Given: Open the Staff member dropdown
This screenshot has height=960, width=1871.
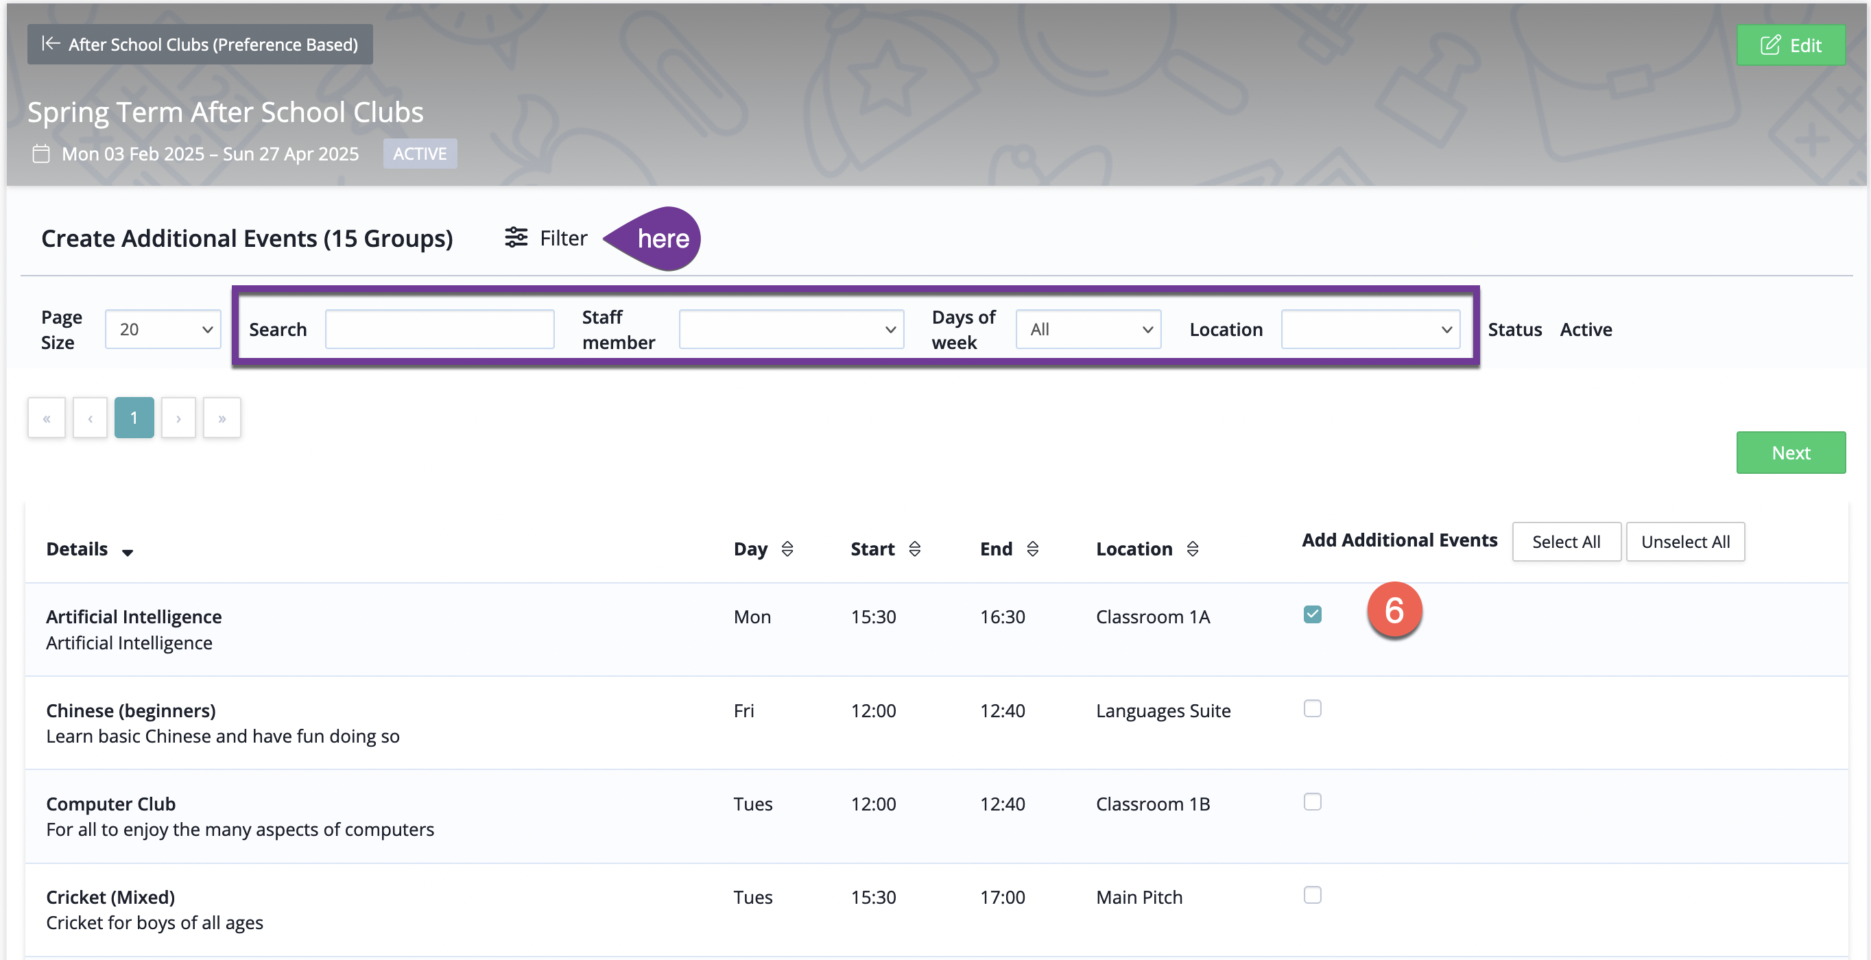Looking at the screenshot, I should (791, 330).
